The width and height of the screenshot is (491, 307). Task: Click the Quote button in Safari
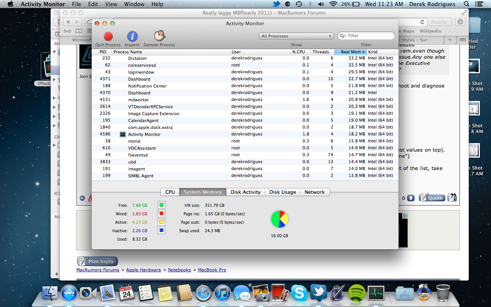click(x=431, y=198)
